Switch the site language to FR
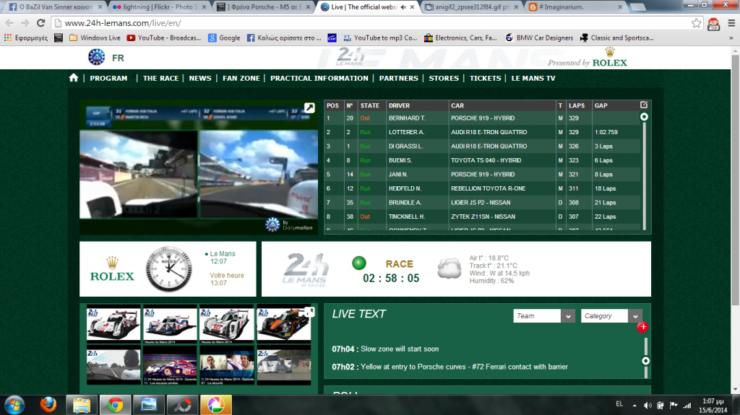740x415 pixels. click(118, 58)
